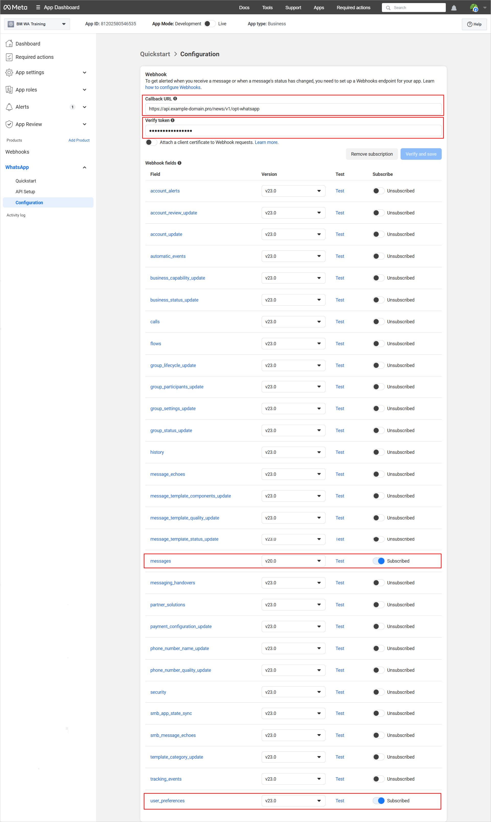The width and height of the screenshot is (491, 822).
Task: Subscribe to message_echoes field
Action: [x=378, y=474]
